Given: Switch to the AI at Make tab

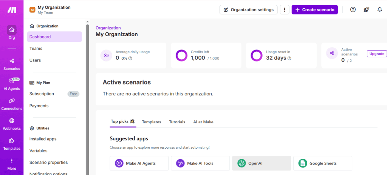Looking at the screenshot, I should [203, 122].
